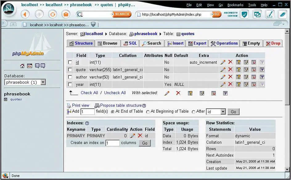Edit the year field with pencil icon
The image size is (291, 180).
[223, 84]
